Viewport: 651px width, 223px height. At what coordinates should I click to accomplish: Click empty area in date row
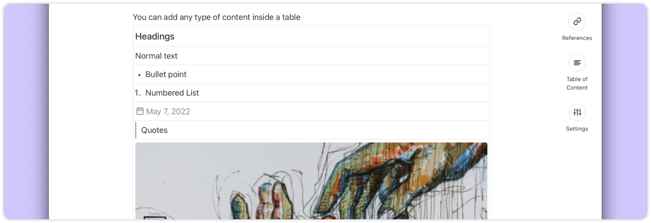tap(340, 112)
